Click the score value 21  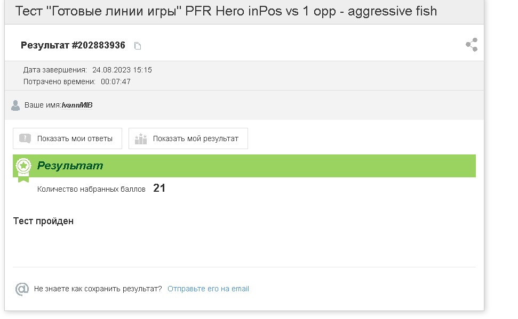tap(159, 188)
